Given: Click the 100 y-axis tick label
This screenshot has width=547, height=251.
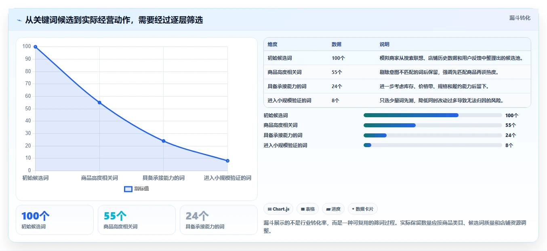Looking at the screenshot, I should click(27, 46).
